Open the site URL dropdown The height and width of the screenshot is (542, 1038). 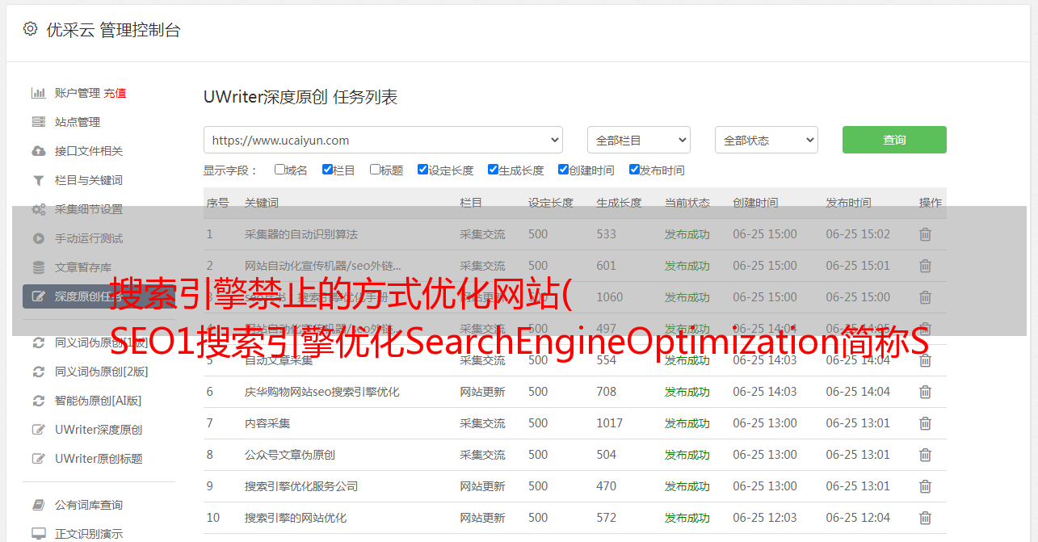[x=383, y=140]
